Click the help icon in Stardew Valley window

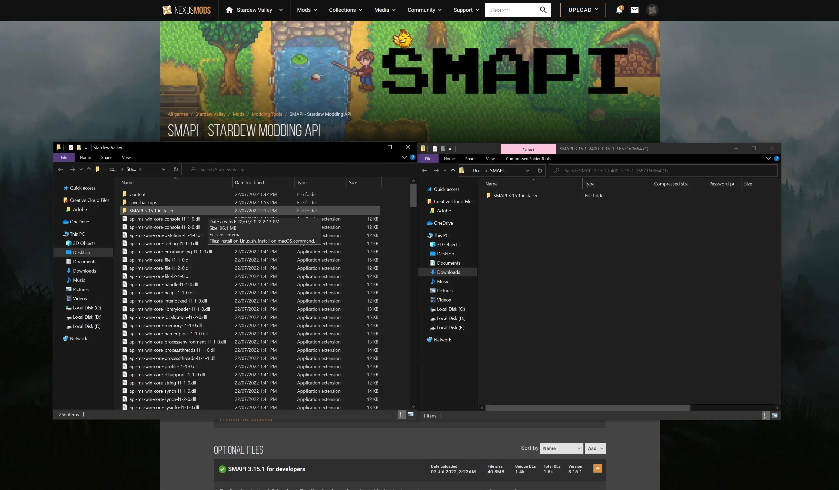tap(413, 157)
